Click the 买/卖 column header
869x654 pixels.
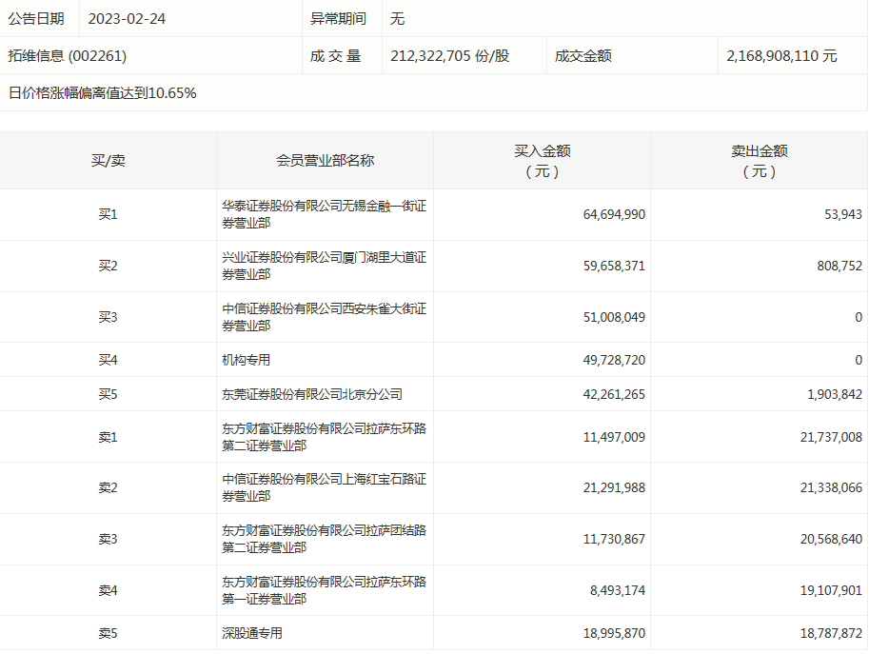tap(108, 161)
